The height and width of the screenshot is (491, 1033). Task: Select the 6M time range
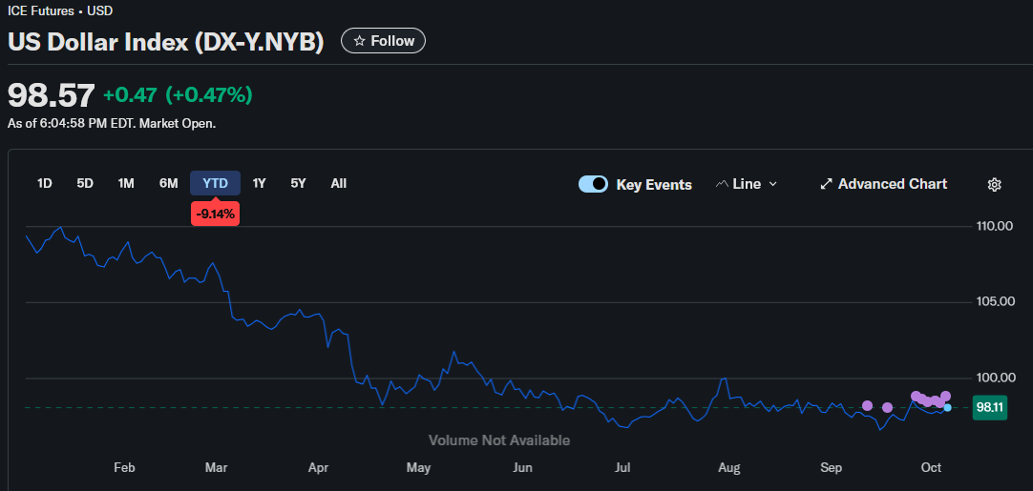pos(168,183)
